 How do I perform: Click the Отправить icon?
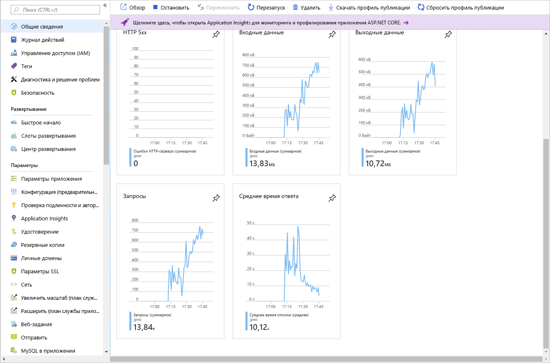point(14,337)
